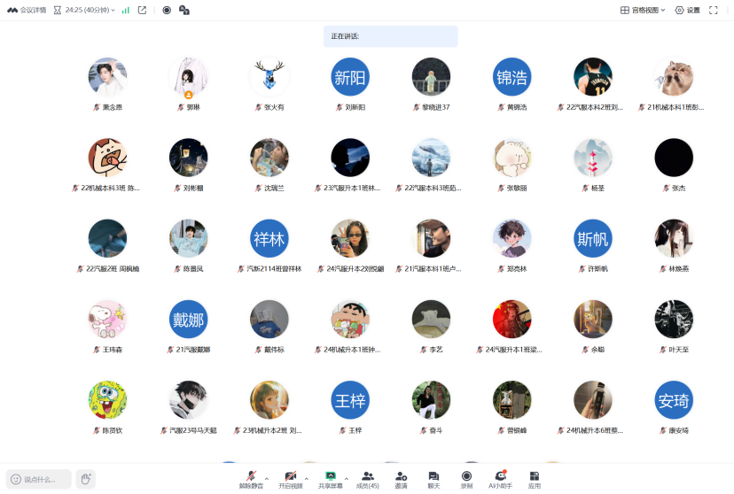Click the 说点什么 message input field
The image size is (734, 494).
point(39,479)
